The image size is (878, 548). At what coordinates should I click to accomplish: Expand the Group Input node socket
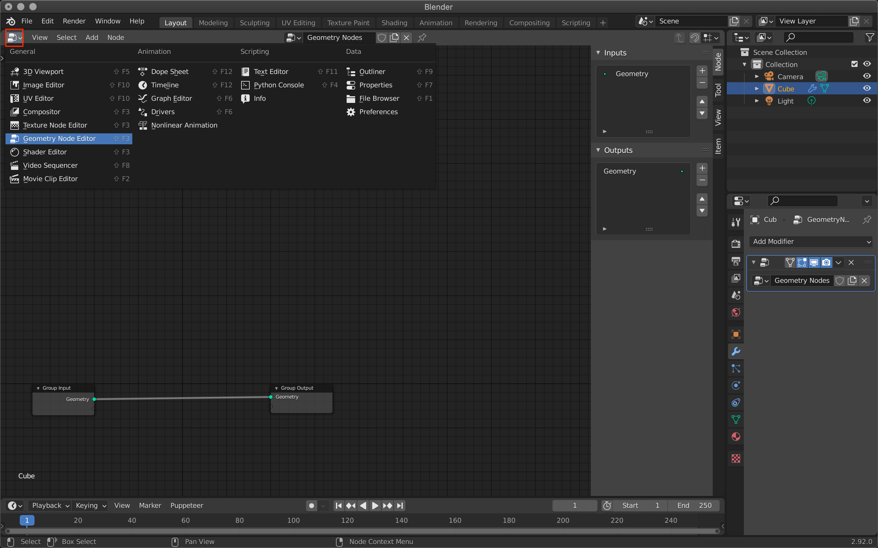[x=94, y=409]
